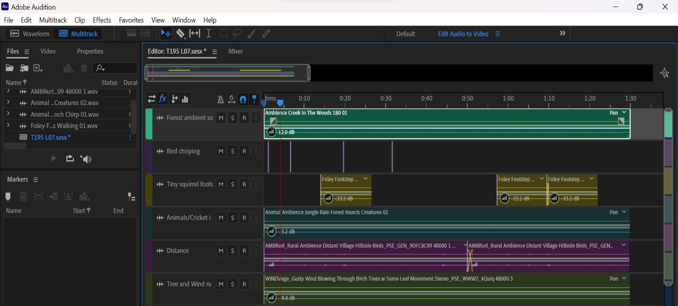The image size is (678, 306).
Task: Select the Slip tool
Action: tap(195, 33)
